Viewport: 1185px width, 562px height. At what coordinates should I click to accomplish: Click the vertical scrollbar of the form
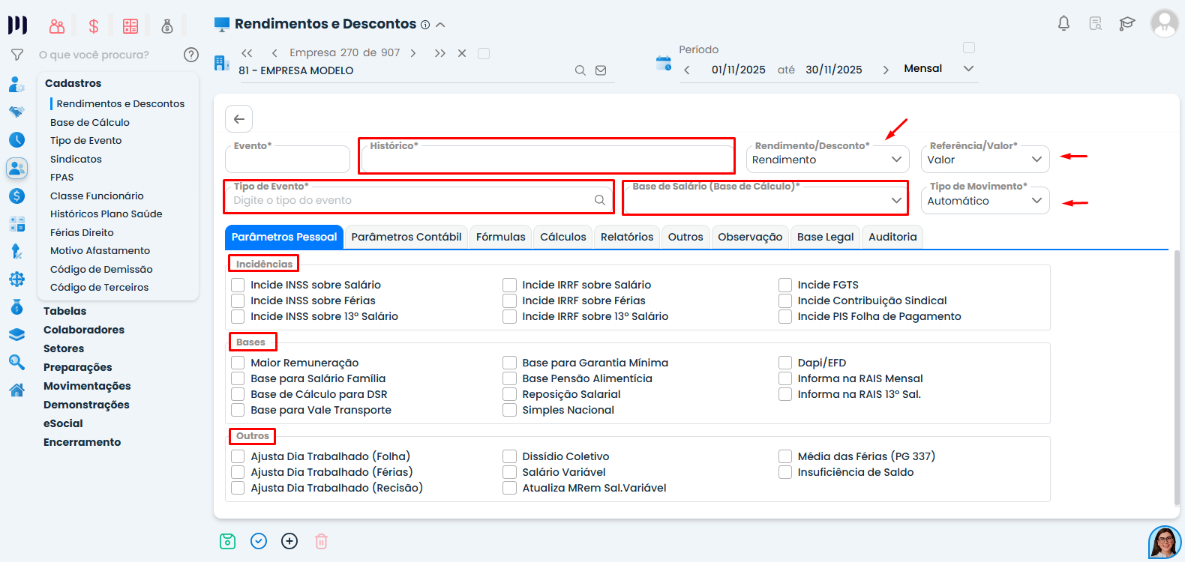pos(1176,375)
